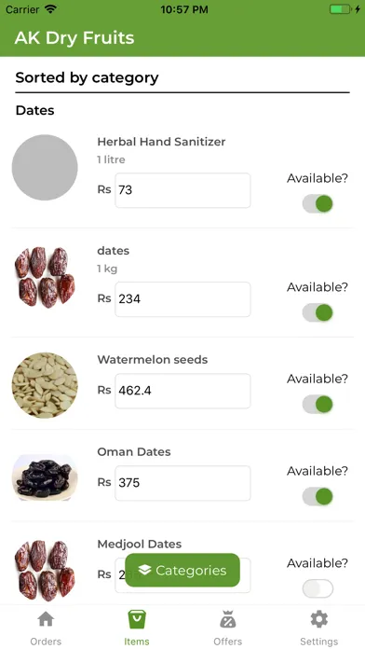The image size is (365, 649).
Task: Tap the Items shopping bag icon
Action: tap(137, 619)
